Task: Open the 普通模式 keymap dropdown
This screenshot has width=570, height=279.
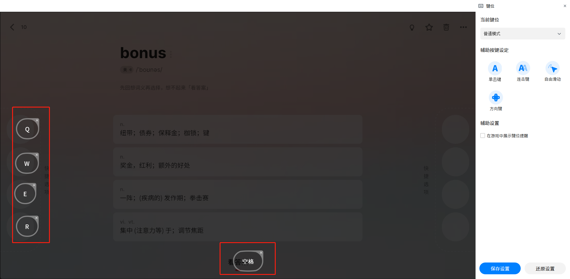Action: pyautogui.click(x=522, y=34)
